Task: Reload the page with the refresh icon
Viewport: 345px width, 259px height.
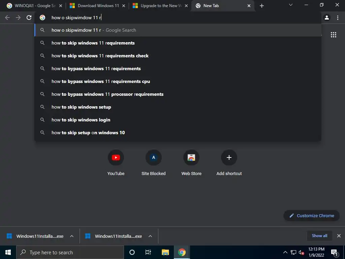Action: [29, 18]
